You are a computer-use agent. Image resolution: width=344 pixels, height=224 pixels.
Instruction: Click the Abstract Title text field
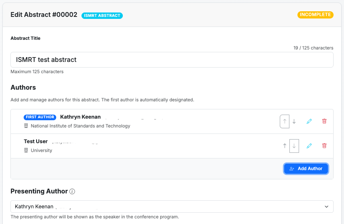point(172,60)
